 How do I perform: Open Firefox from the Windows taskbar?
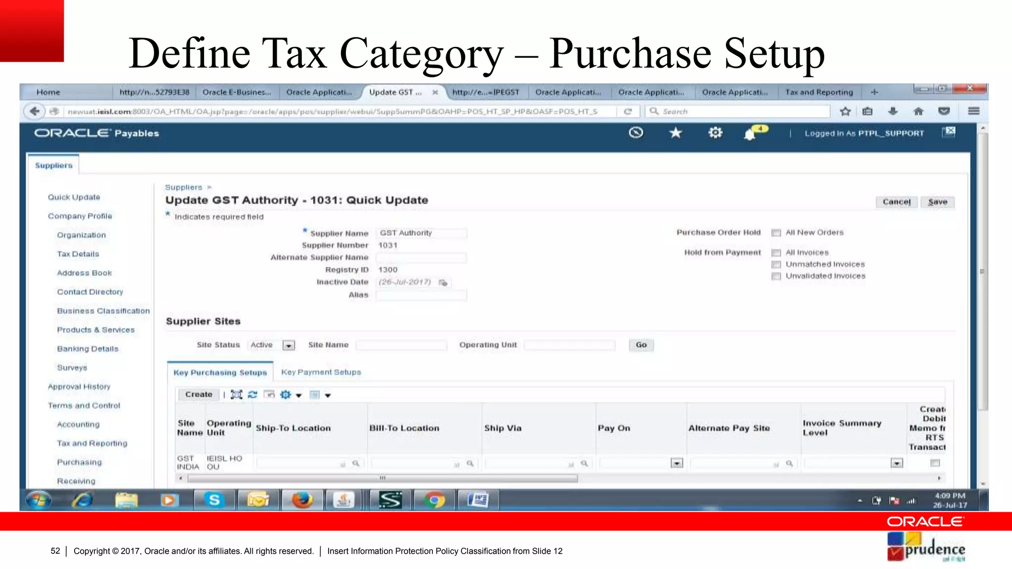click(302, 500)
